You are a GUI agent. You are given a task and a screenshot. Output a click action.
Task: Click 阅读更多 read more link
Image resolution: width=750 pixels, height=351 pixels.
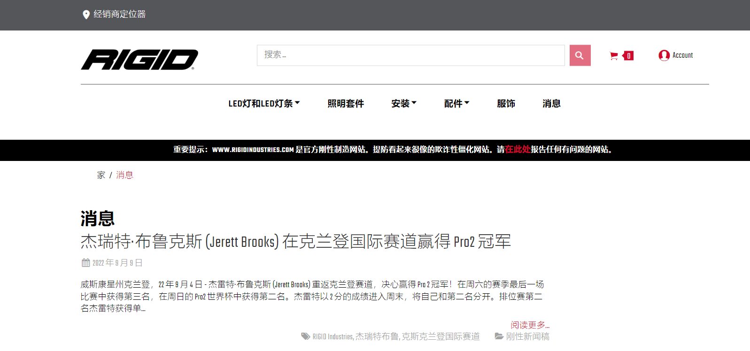[530, 325]
